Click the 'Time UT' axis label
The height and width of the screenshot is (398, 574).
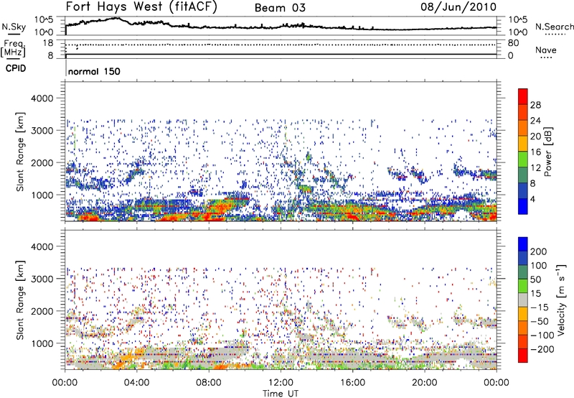pyautogui.click(x=281, y=394)
